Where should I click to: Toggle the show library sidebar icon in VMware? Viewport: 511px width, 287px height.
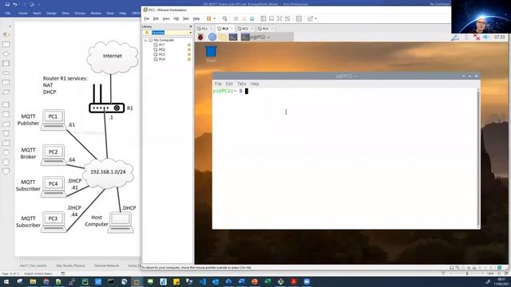coord(263,18)
